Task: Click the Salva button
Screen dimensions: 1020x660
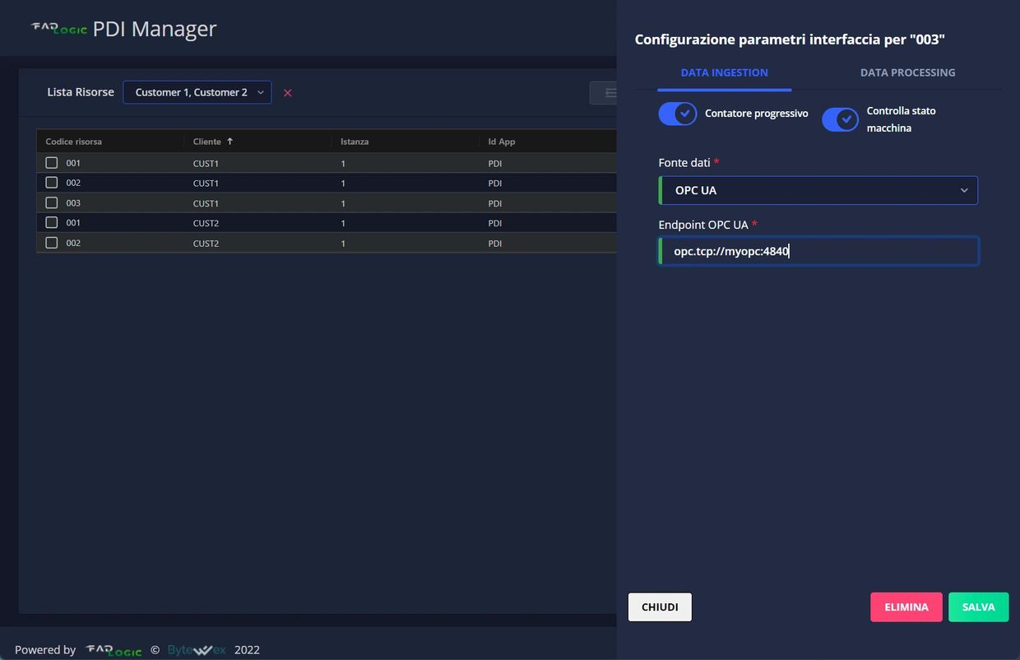Action: 978,607
